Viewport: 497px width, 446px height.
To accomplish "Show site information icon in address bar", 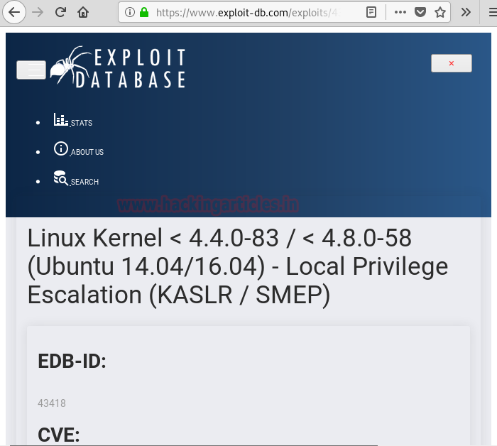I will pos(129,12).
